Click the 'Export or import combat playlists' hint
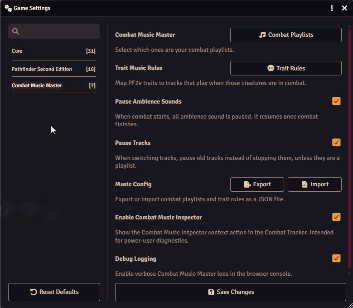The width and height of the screenshot is (353, 308). tap(200, 199)
